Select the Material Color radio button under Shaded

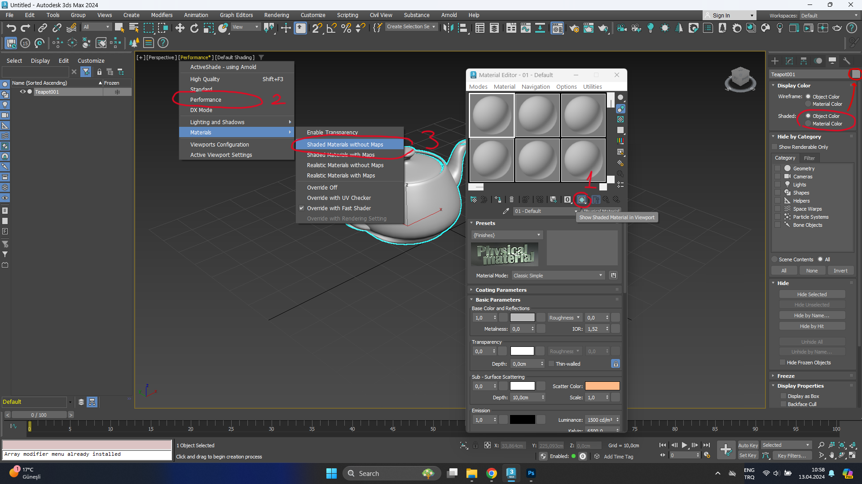pos(809,124)
